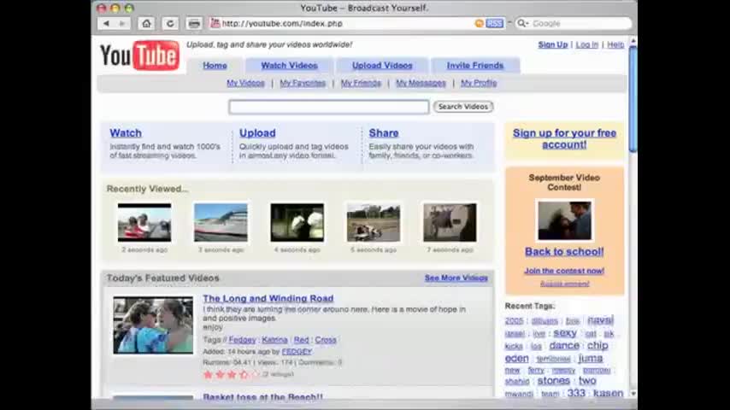The width and height of the screenshot is (730, 410).
Task: Click Basket toss at the Beach title
Action: tap(262, 397)
